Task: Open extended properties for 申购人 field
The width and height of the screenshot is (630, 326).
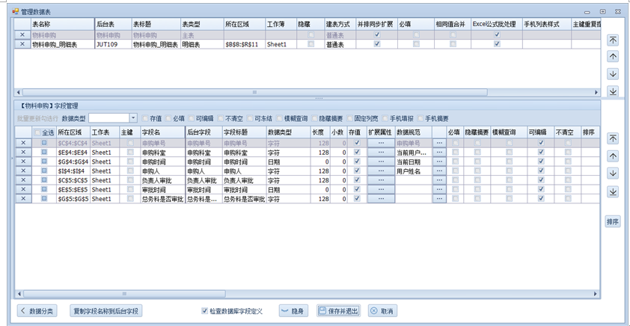Action: [380, 171]
